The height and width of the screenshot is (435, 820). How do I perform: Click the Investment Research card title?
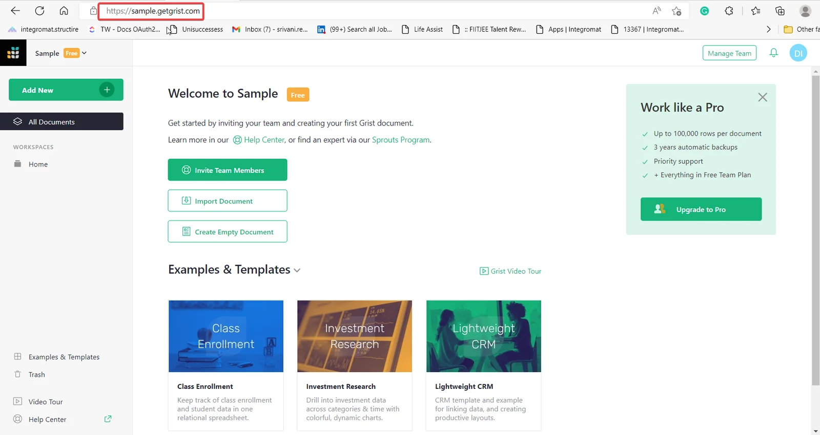coord(341,386)
